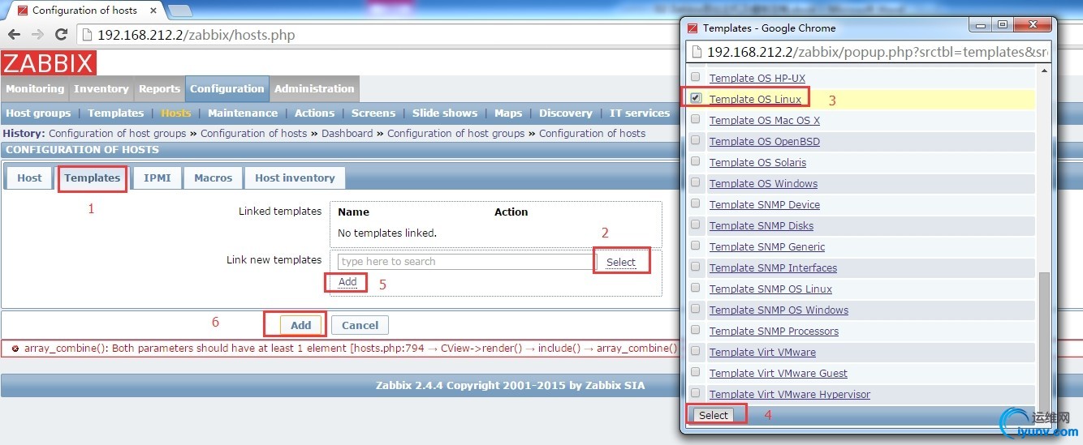Go to Templates in the submenu bar

pyautogui.click(x=115, y=113)
